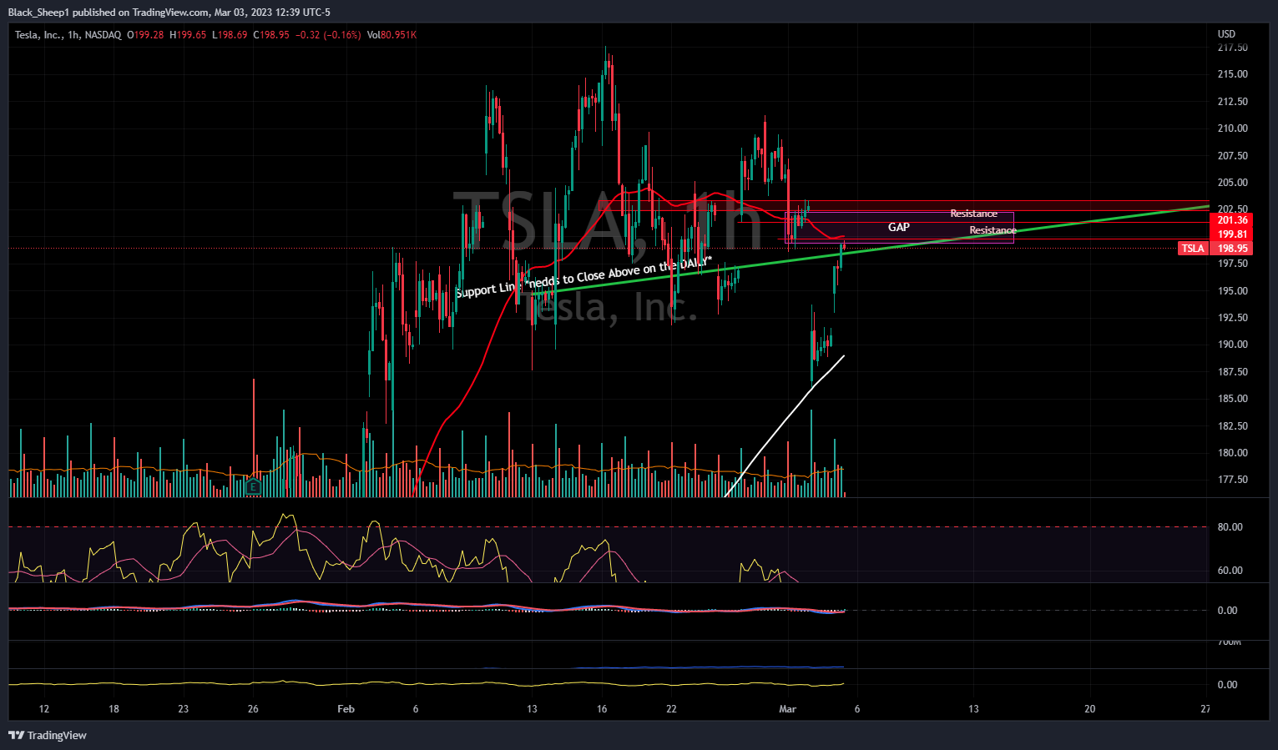Click the date 27 on the time axis
1278x750 pixels.
(1205, 709)
